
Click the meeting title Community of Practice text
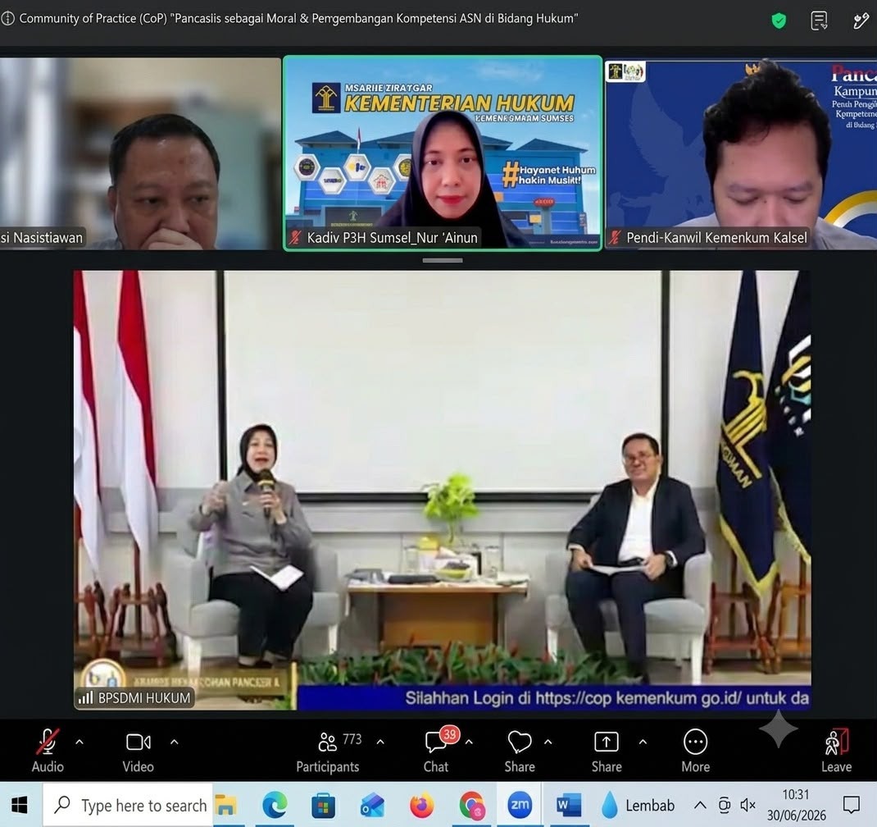298,19
